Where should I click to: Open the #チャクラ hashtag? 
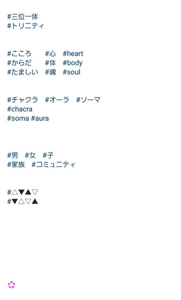coord(23,100)
